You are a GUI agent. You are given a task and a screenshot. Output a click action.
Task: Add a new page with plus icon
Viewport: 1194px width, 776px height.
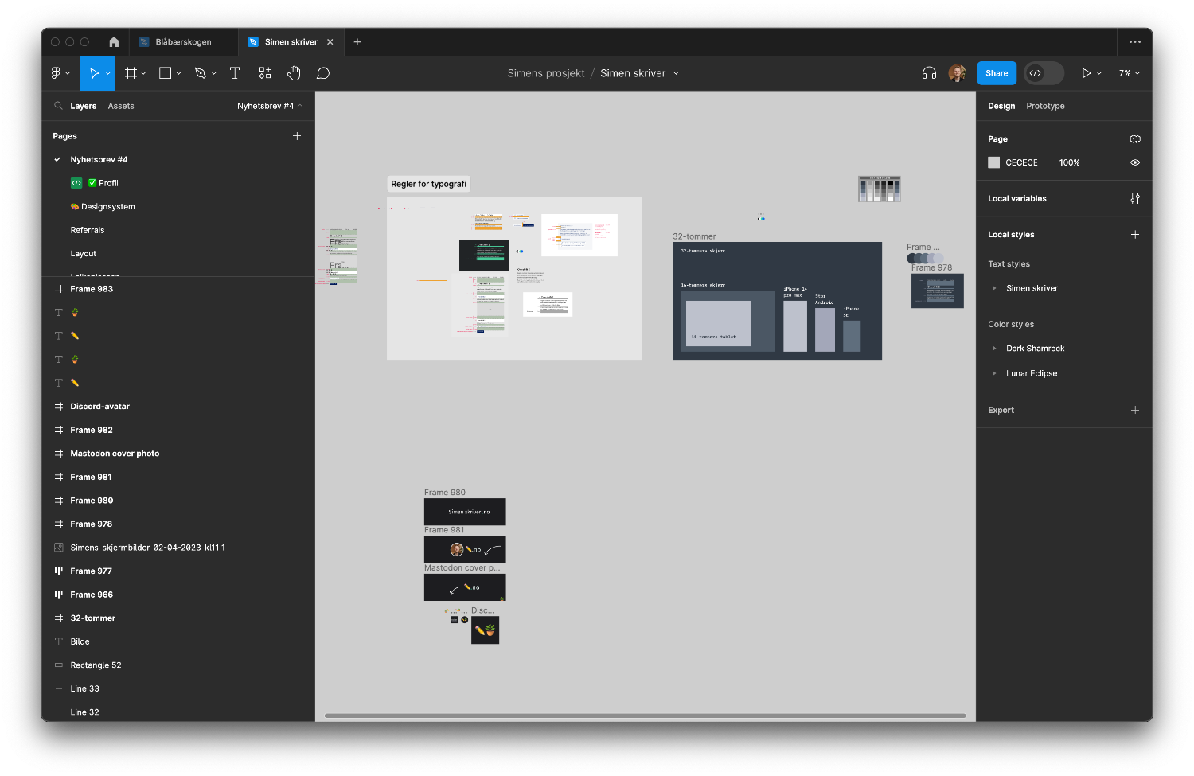pyautogui.click(x=297, y=136)
